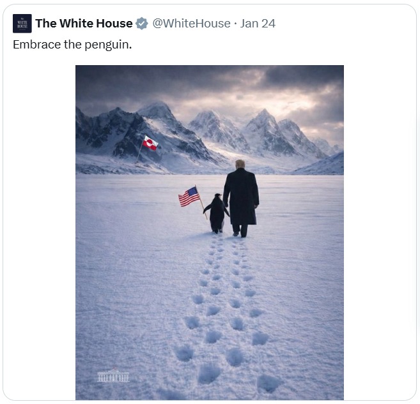Select the word "penguin" in the tweet
Screen dimensions: 420x404
tap(107, 45)
